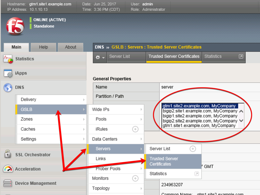Click the plus icon next to Server List

[x=193, y=149]
